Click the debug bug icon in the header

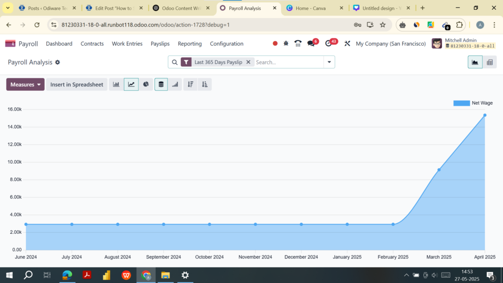pos(285,43)
